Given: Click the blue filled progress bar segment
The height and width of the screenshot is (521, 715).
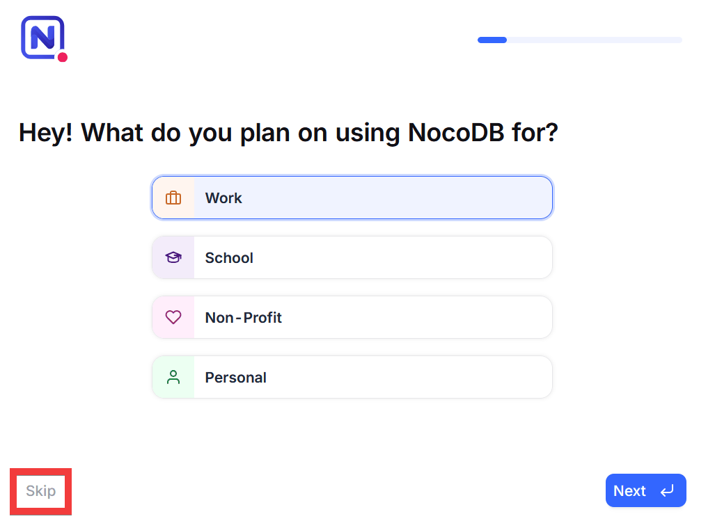Looking at the screenshot, I should pos(492,40).
